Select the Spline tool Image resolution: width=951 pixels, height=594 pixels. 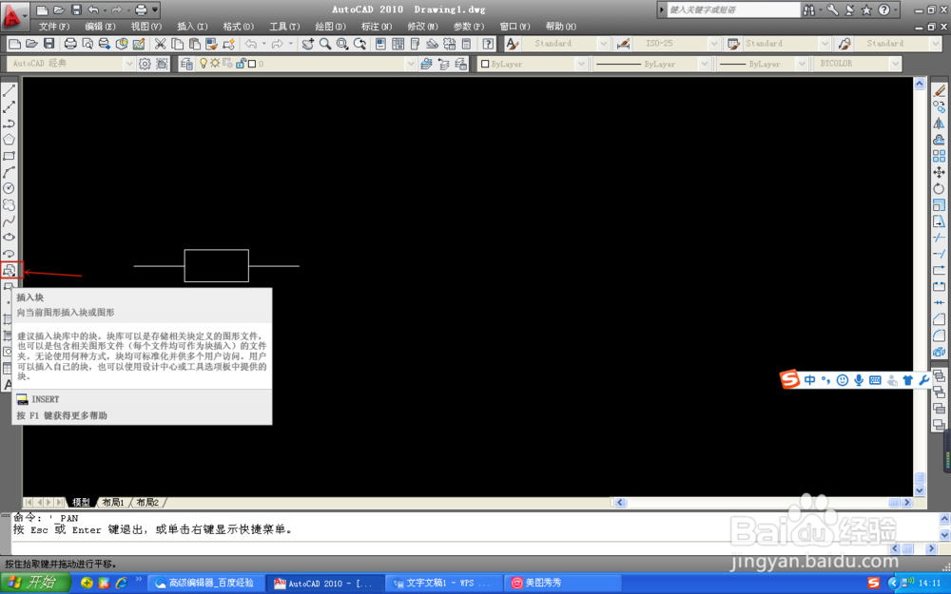(x=10, y=221)
